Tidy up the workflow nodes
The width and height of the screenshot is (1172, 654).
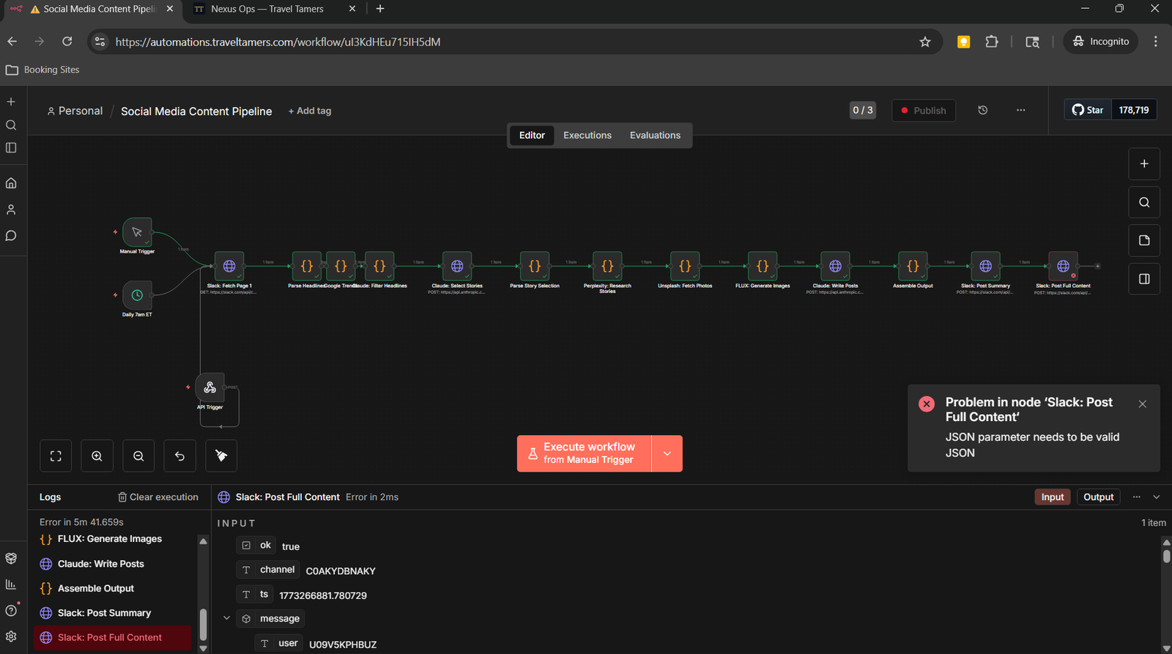tap(221, 456)
